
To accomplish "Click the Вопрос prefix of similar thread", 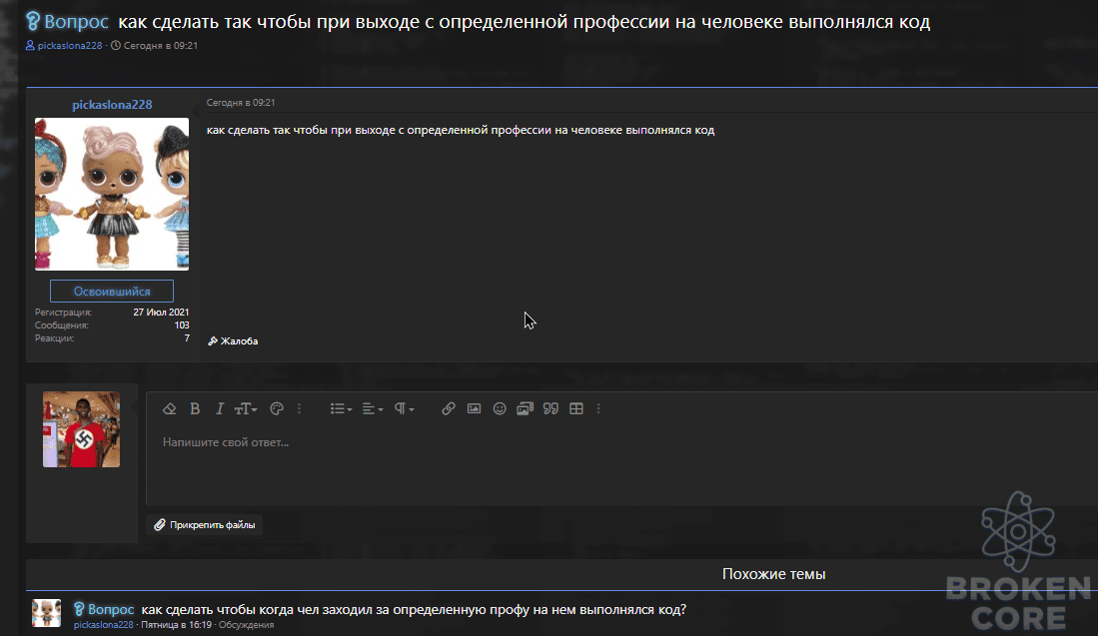I will [104, 609].
